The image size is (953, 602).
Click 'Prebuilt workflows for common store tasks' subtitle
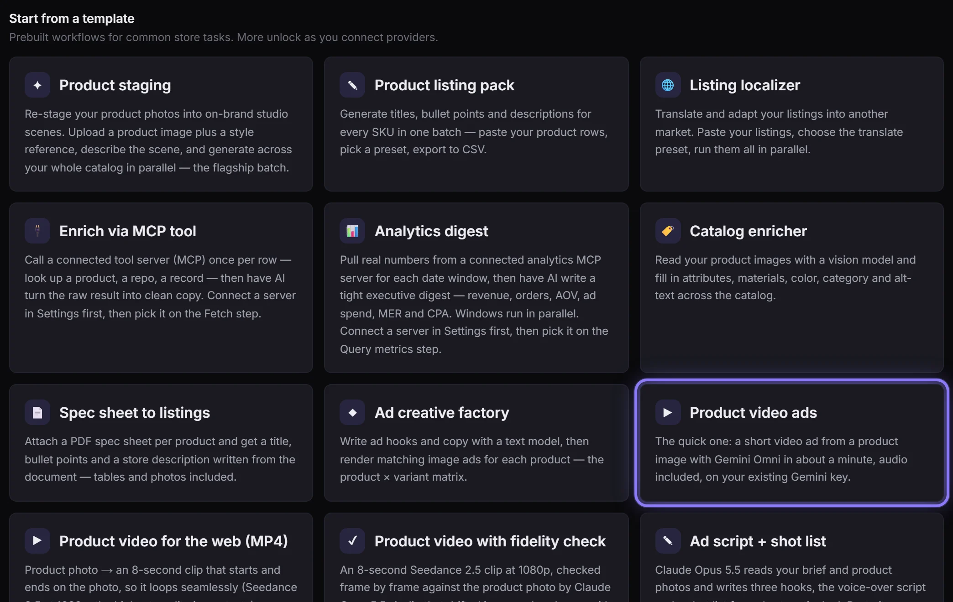[223, 37]
